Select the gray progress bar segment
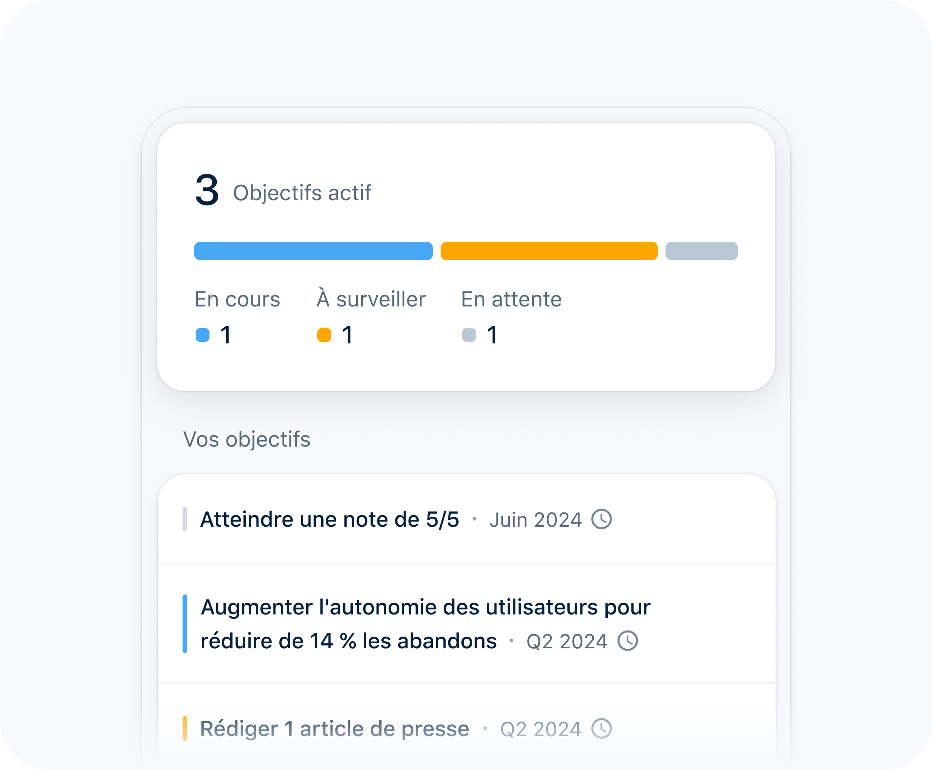 701,251
